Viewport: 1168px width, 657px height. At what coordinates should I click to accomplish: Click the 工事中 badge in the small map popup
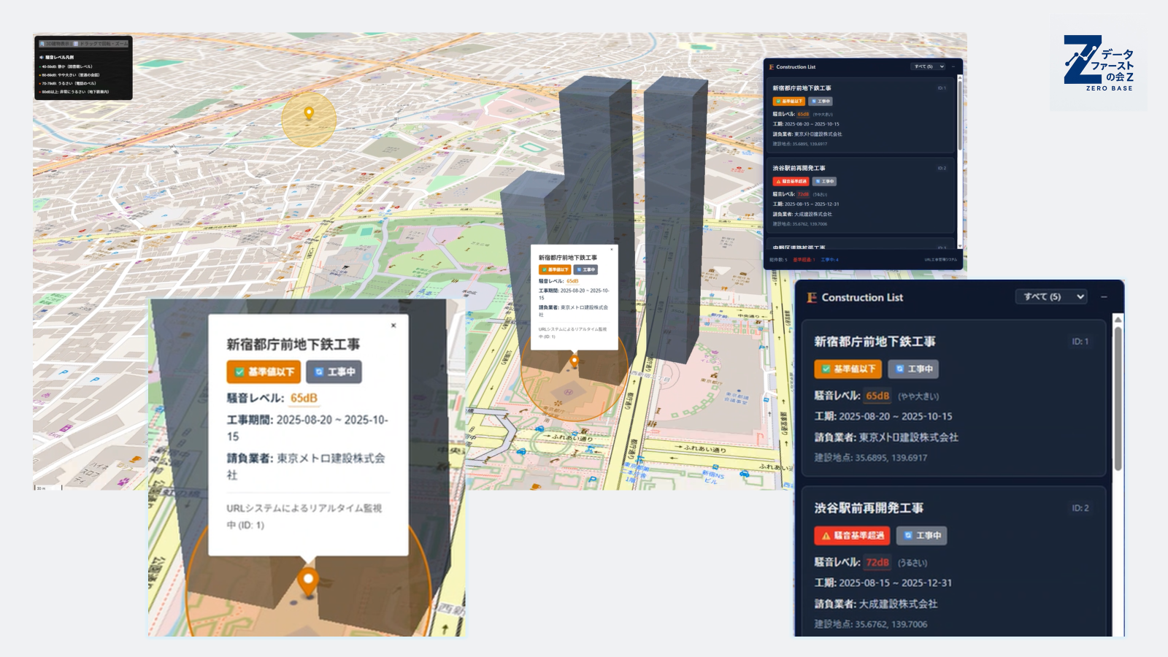[585, 270]
